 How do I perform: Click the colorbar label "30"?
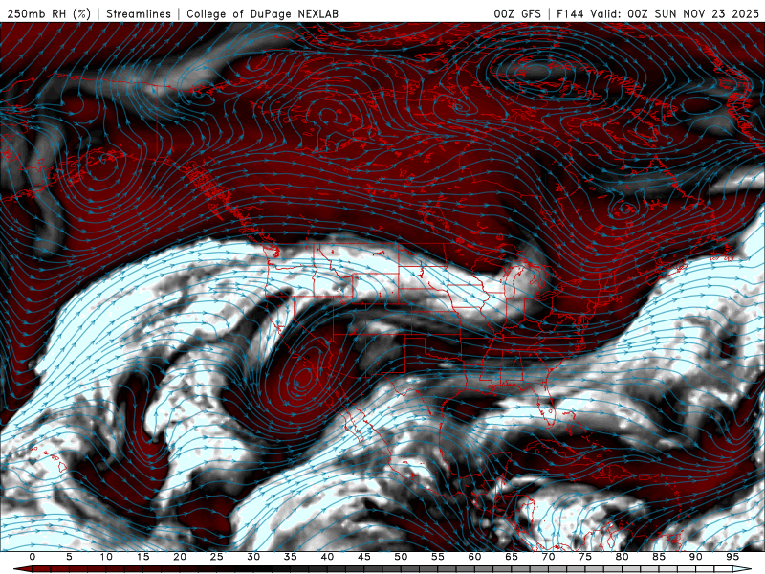[253, 557]
